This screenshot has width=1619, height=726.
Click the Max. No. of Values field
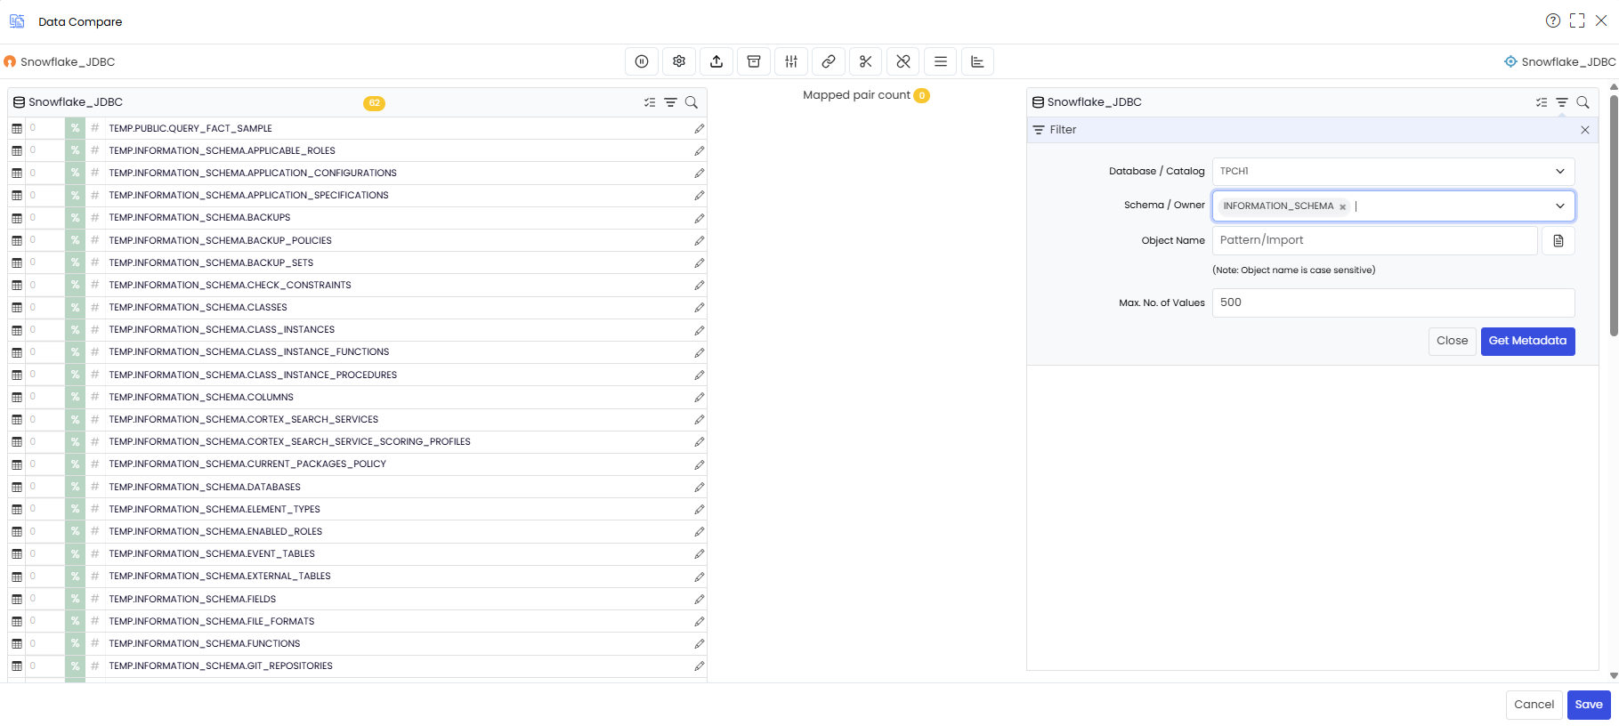point(1393,302)
